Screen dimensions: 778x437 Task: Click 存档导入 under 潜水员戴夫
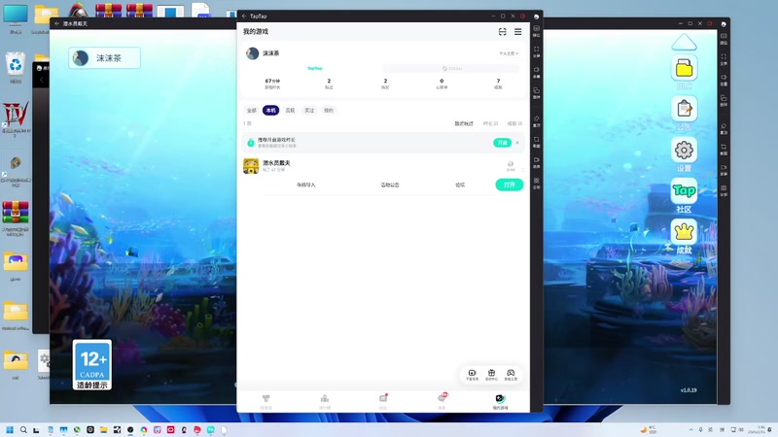click(x=306, y=185)
